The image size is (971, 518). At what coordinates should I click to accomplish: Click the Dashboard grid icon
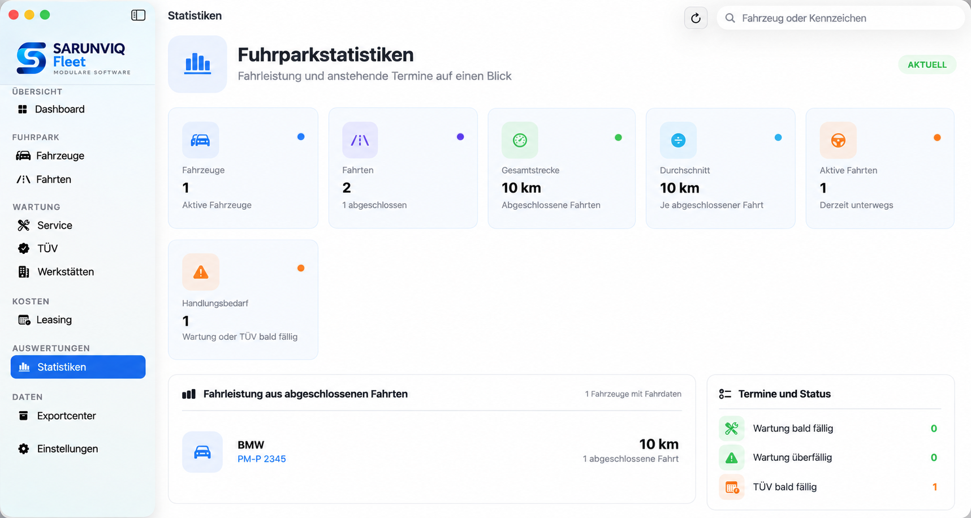(23, 109)
